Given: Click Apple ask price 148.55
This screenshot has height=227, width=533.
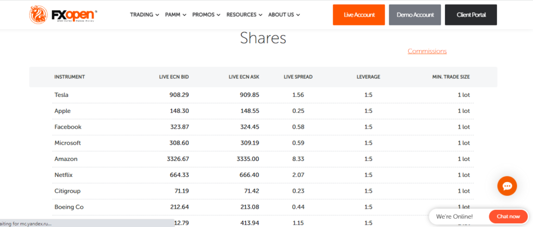Looking at the screenshot, I should pyautogui.click(x=250, y=111).
